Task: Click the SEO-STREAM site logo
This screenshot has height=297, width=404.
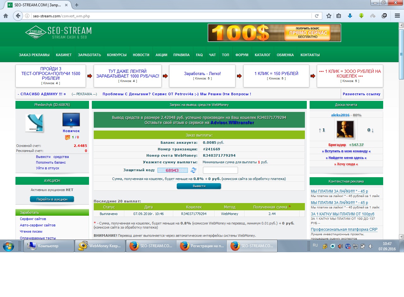Action: pos(58,32)
